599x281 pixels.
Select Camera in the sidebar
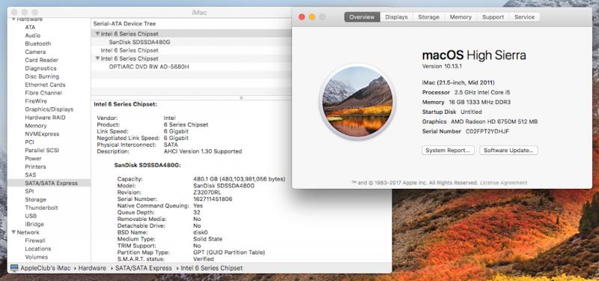point(35,52)
